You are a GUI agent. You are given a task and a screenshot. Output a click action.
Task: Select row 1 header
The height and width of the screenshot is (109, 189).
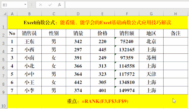(4, 23)
